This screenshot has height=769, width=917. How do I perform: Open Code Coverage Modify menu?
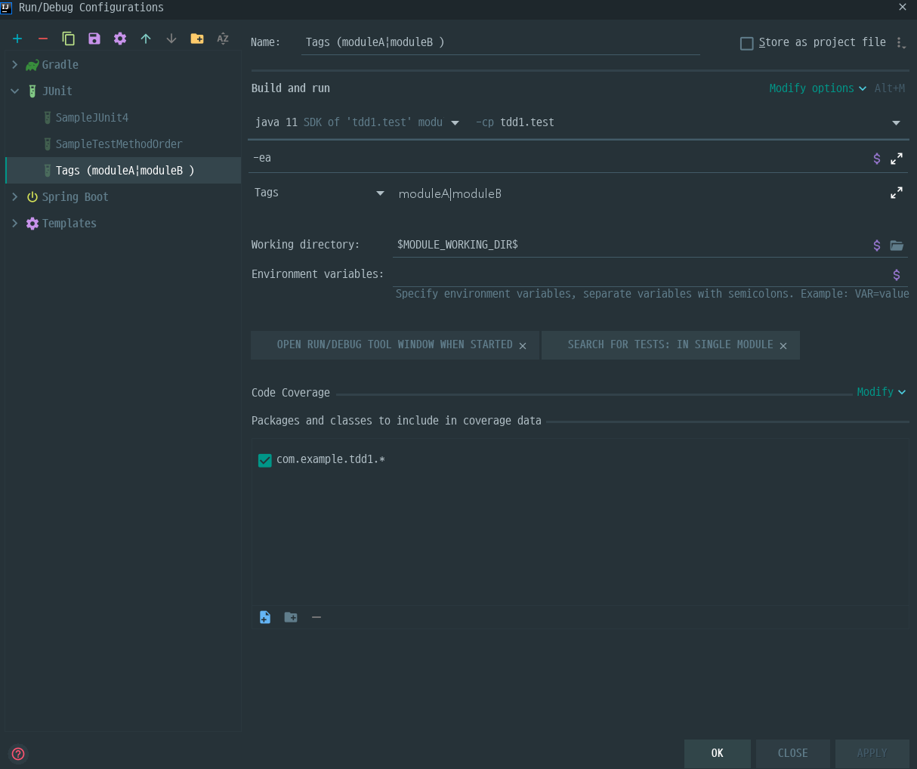[881, 392]
